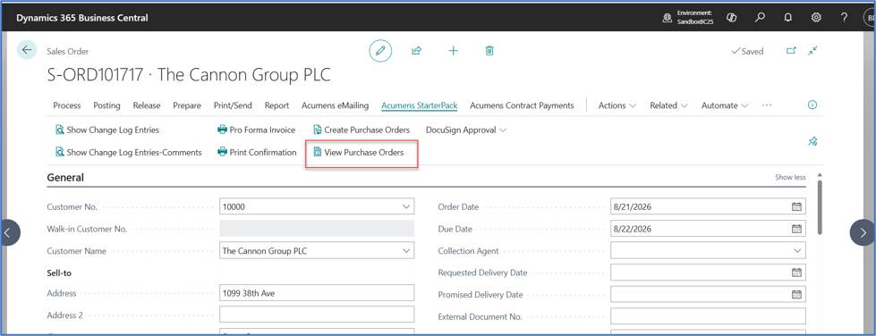Screen dimensions: 876x336
Task: Expand the Actions menu
Action: point(617,105)
